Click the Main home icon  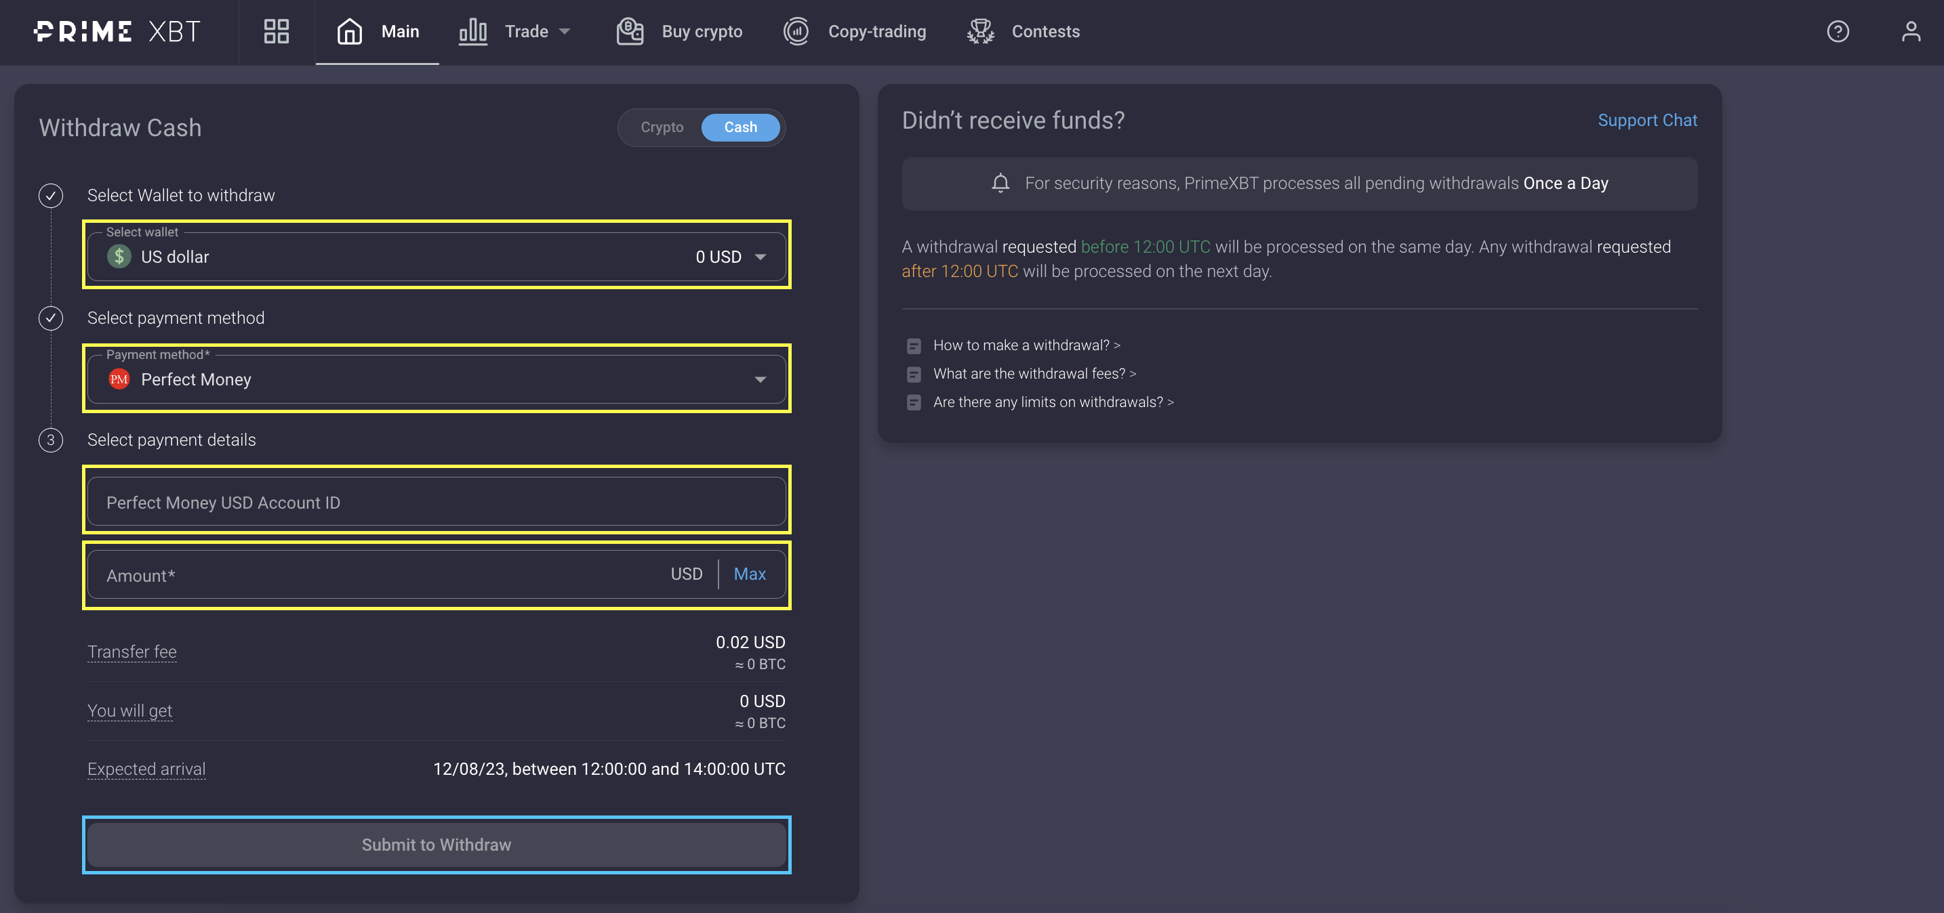349,32
